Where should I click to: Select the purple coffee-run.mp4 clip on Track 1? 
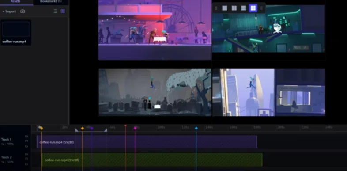(x=147, y=142)
